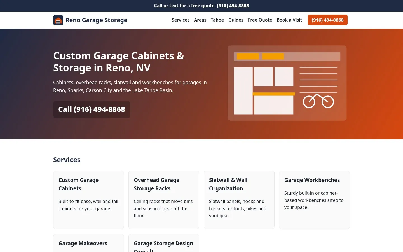The height and width of the screenshot is (252, 403).
Task: Open the Services menu item
Action: (181, 20)
